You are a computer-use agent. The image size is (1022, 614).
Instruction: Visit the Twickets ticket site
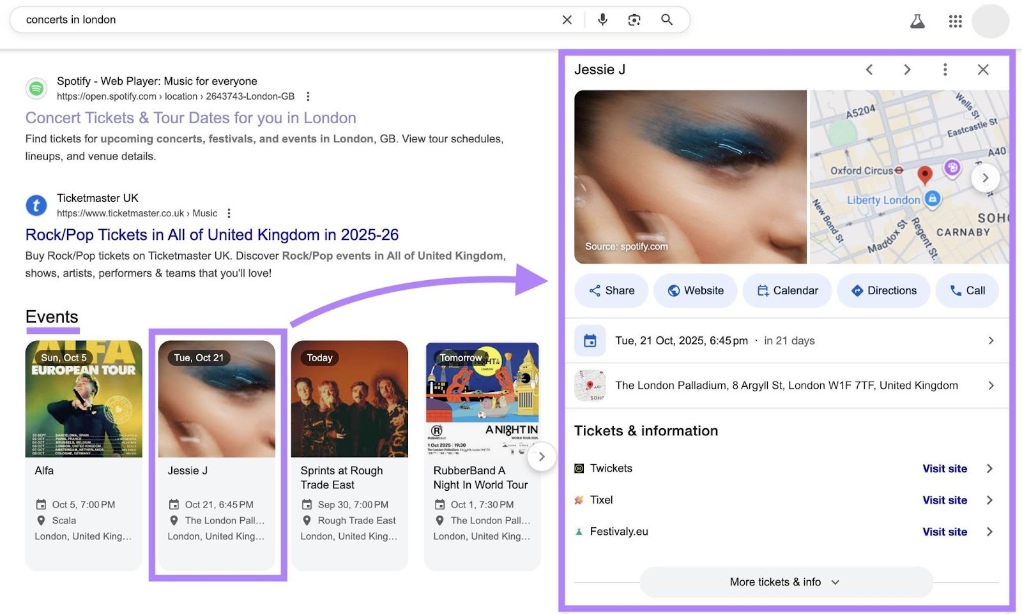pyautogui.click(x=945, y=468)
